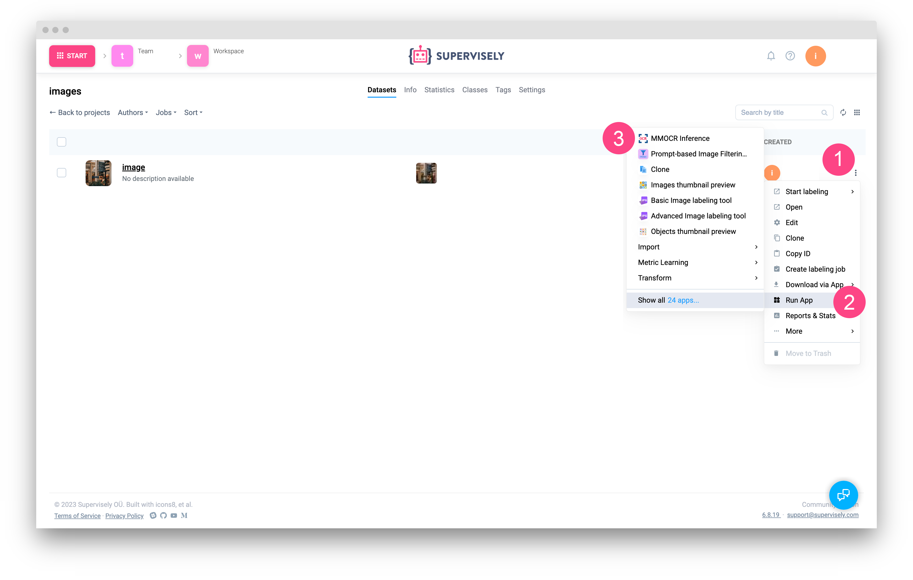
Task: Open the Authors filter dropdown
Action: click(132, 112)
